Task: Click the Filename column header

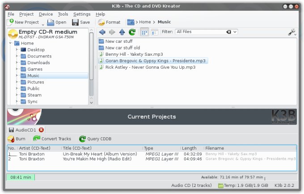Action: point(250,148)
